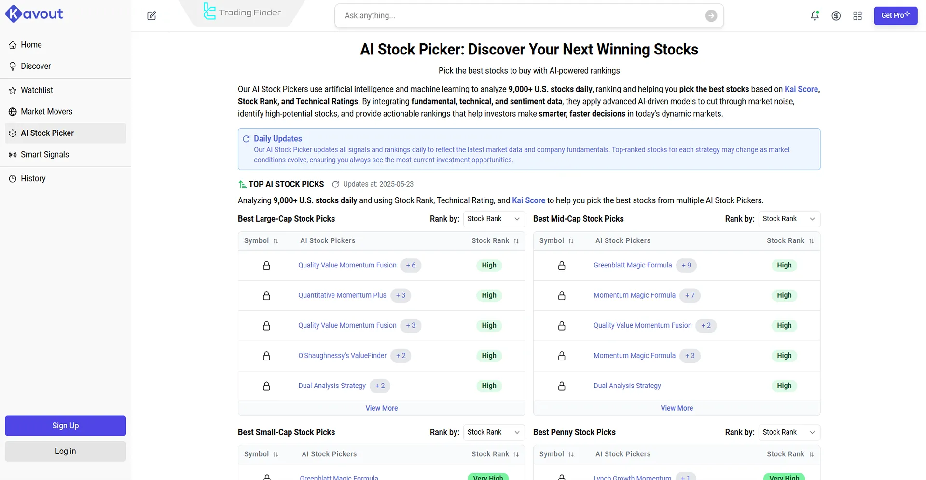Click the dollar coin icon
Viewport: 926px width, 480px height.
pyautogui.click(x=836, y=16)
